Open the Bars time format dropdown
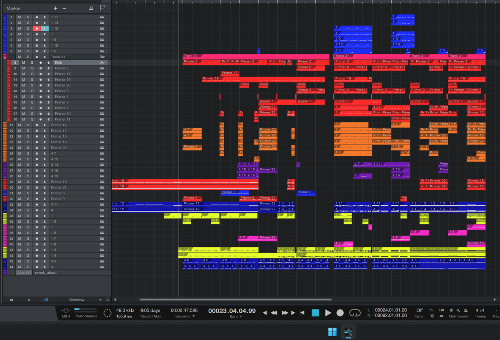The width and height of the screenshot is (500, 340). click(236, 317)
